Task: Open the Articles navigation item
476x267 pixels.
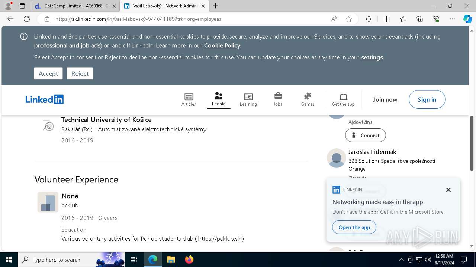Action: [x=189, y=99]
